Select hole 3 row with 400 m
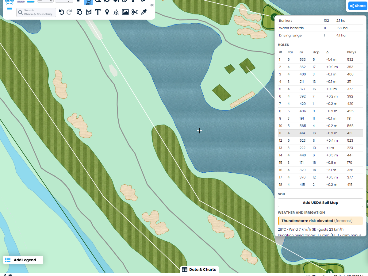 coord(320,74)
